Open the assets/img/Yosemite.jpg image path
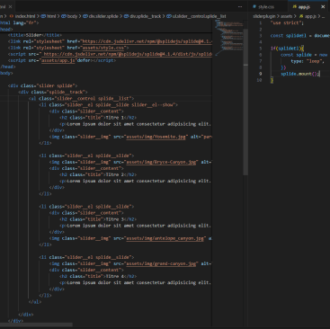 156,137
